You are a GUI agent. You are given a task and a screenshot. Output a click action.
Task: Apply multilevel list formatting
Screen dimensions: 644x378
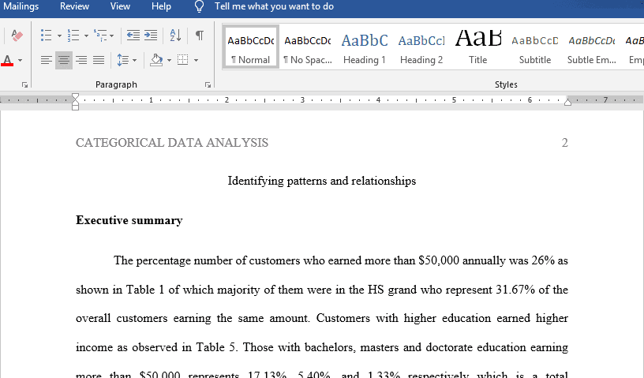[99, 36]
